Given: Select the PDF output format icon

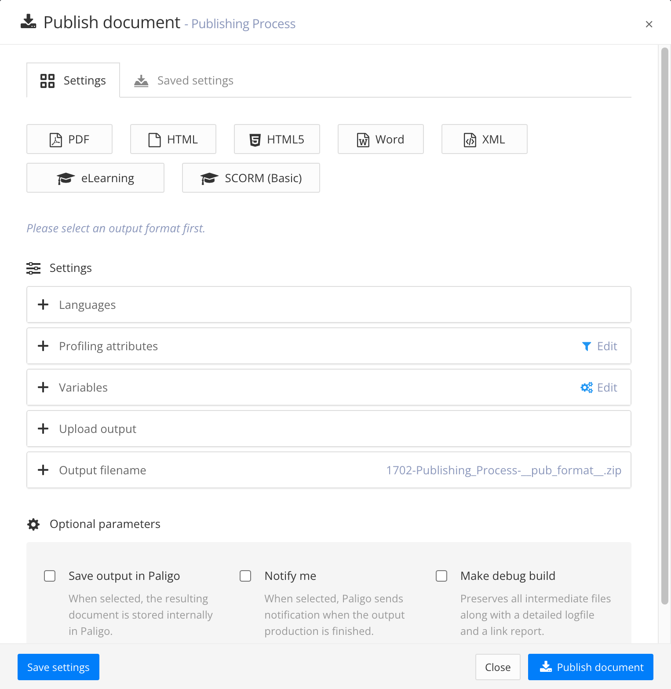Looking at the screenshot, I should 55,139.
